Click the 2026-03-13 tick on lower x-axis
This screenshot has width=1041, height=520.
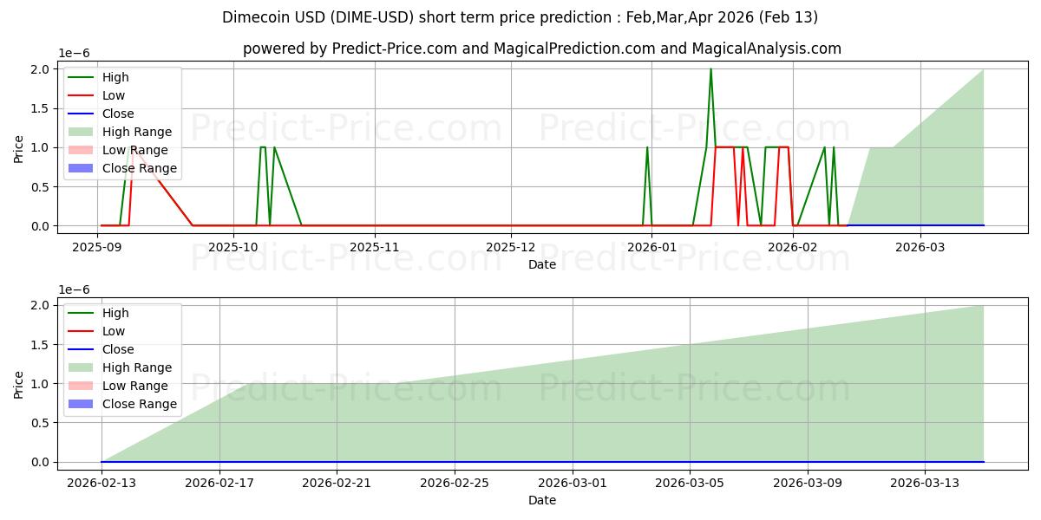(925, 482)
